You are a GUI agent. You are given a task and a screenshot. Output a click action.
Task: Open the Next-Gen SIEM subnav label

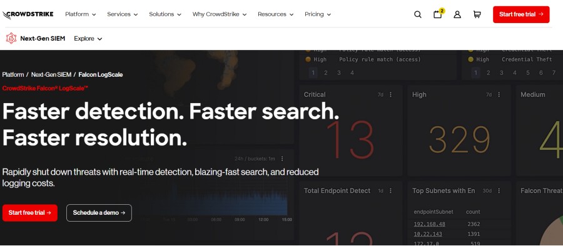pos(43,38)
